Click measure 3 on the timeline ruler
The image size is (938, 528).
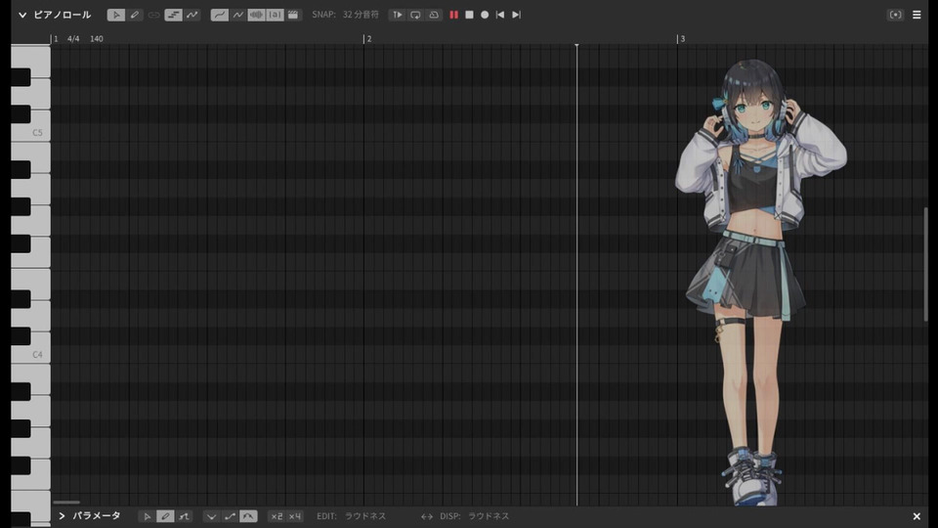pos(682,39)
